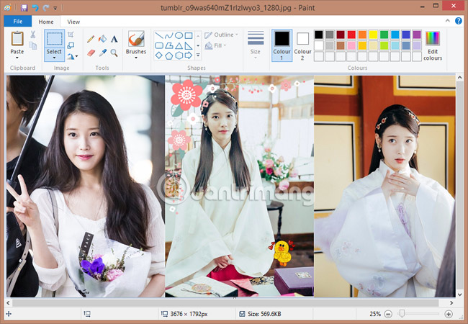
Task: Expand the Shapes gallery more button
Action: pyautogui.click(x=198, y=55)
